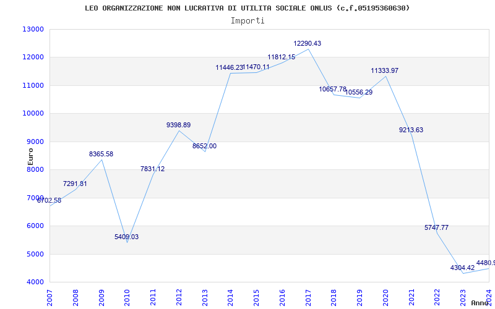Click the x-axis year 2021
The width and height of the screenshot is (495, 309).
411,297
